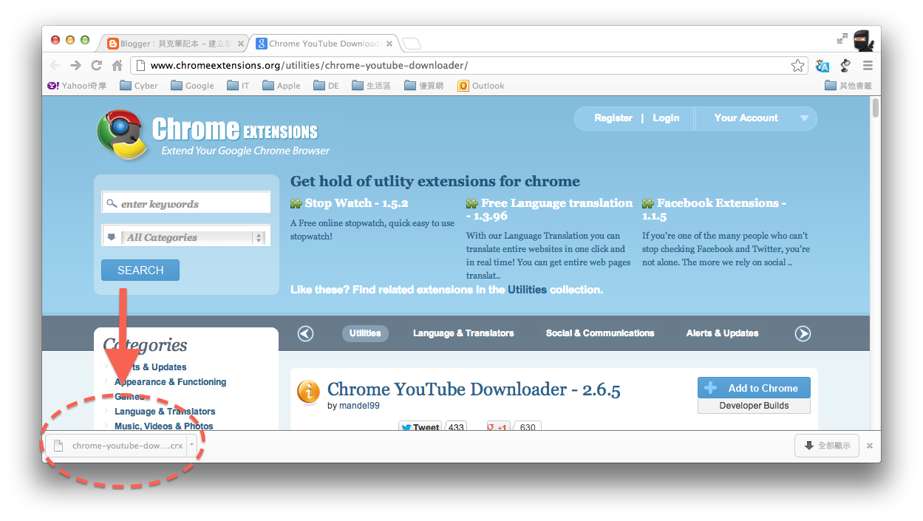Open a new tab button
Image resolution: width=923 pixels, height=521 pixels.
click(411, 44)
